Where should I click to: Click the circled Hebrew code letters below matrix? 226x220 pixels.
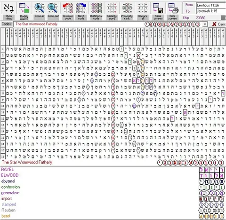(191, 163)
